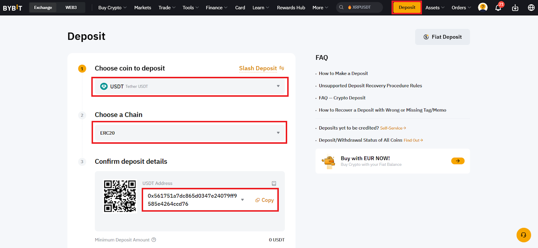Screen dimensions: 538x248
Task: Open the Markets page
Action: coord(143,7)
